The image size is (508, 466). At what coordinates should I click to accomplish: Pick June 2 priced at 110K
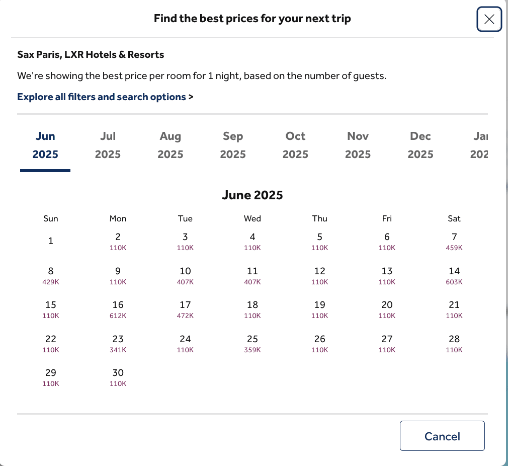coord(118,242)
